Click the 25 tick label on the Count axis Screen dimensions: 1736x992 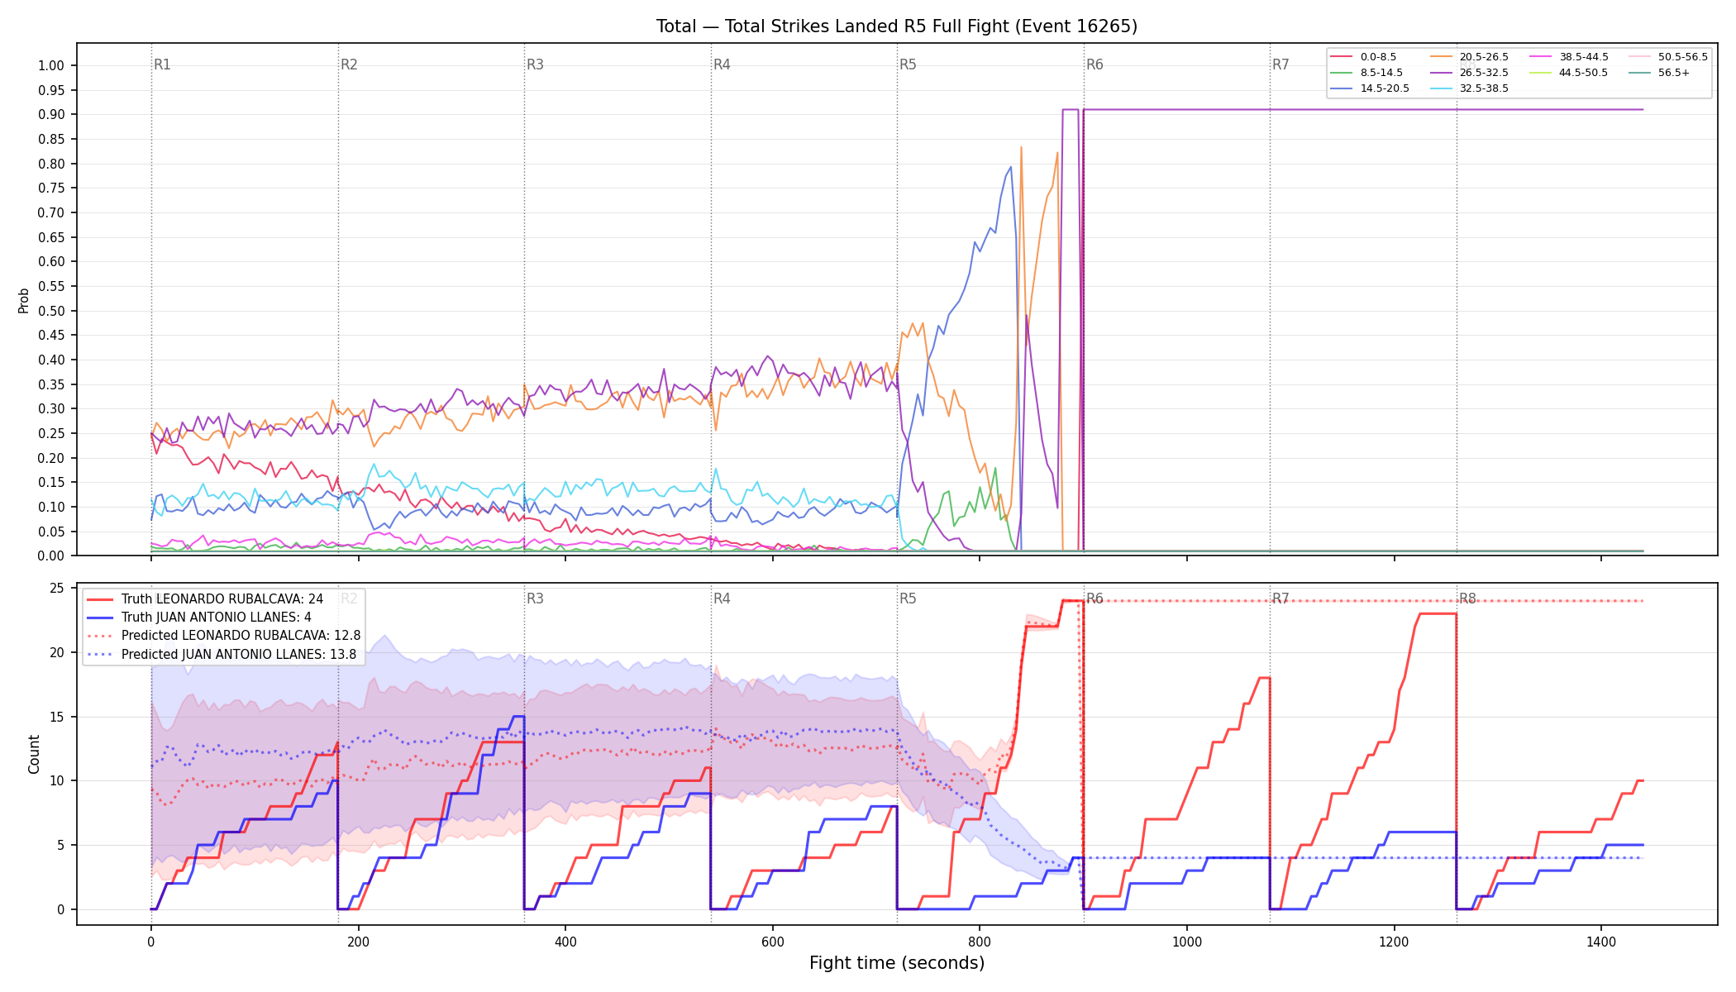pos(57,589)
